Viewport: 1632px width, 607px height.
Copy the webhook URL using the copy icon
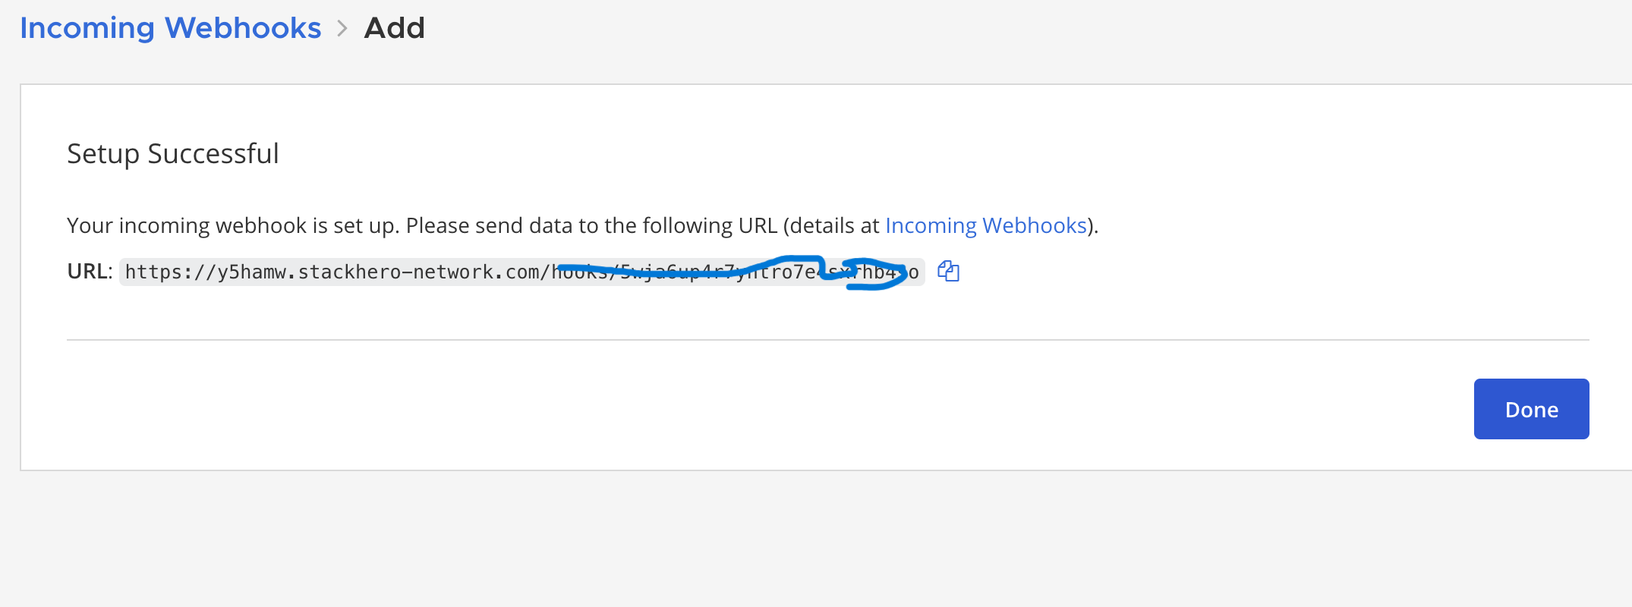[x=948, y=271]
